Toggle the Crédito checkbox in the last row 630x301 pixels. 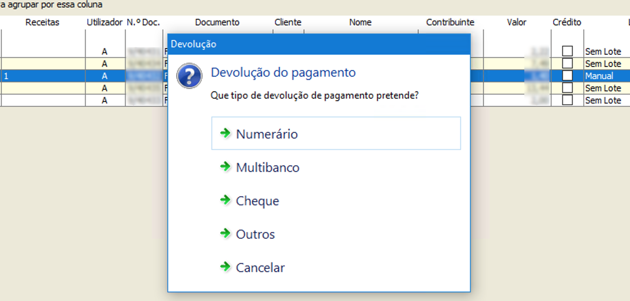tap(567, 100)
